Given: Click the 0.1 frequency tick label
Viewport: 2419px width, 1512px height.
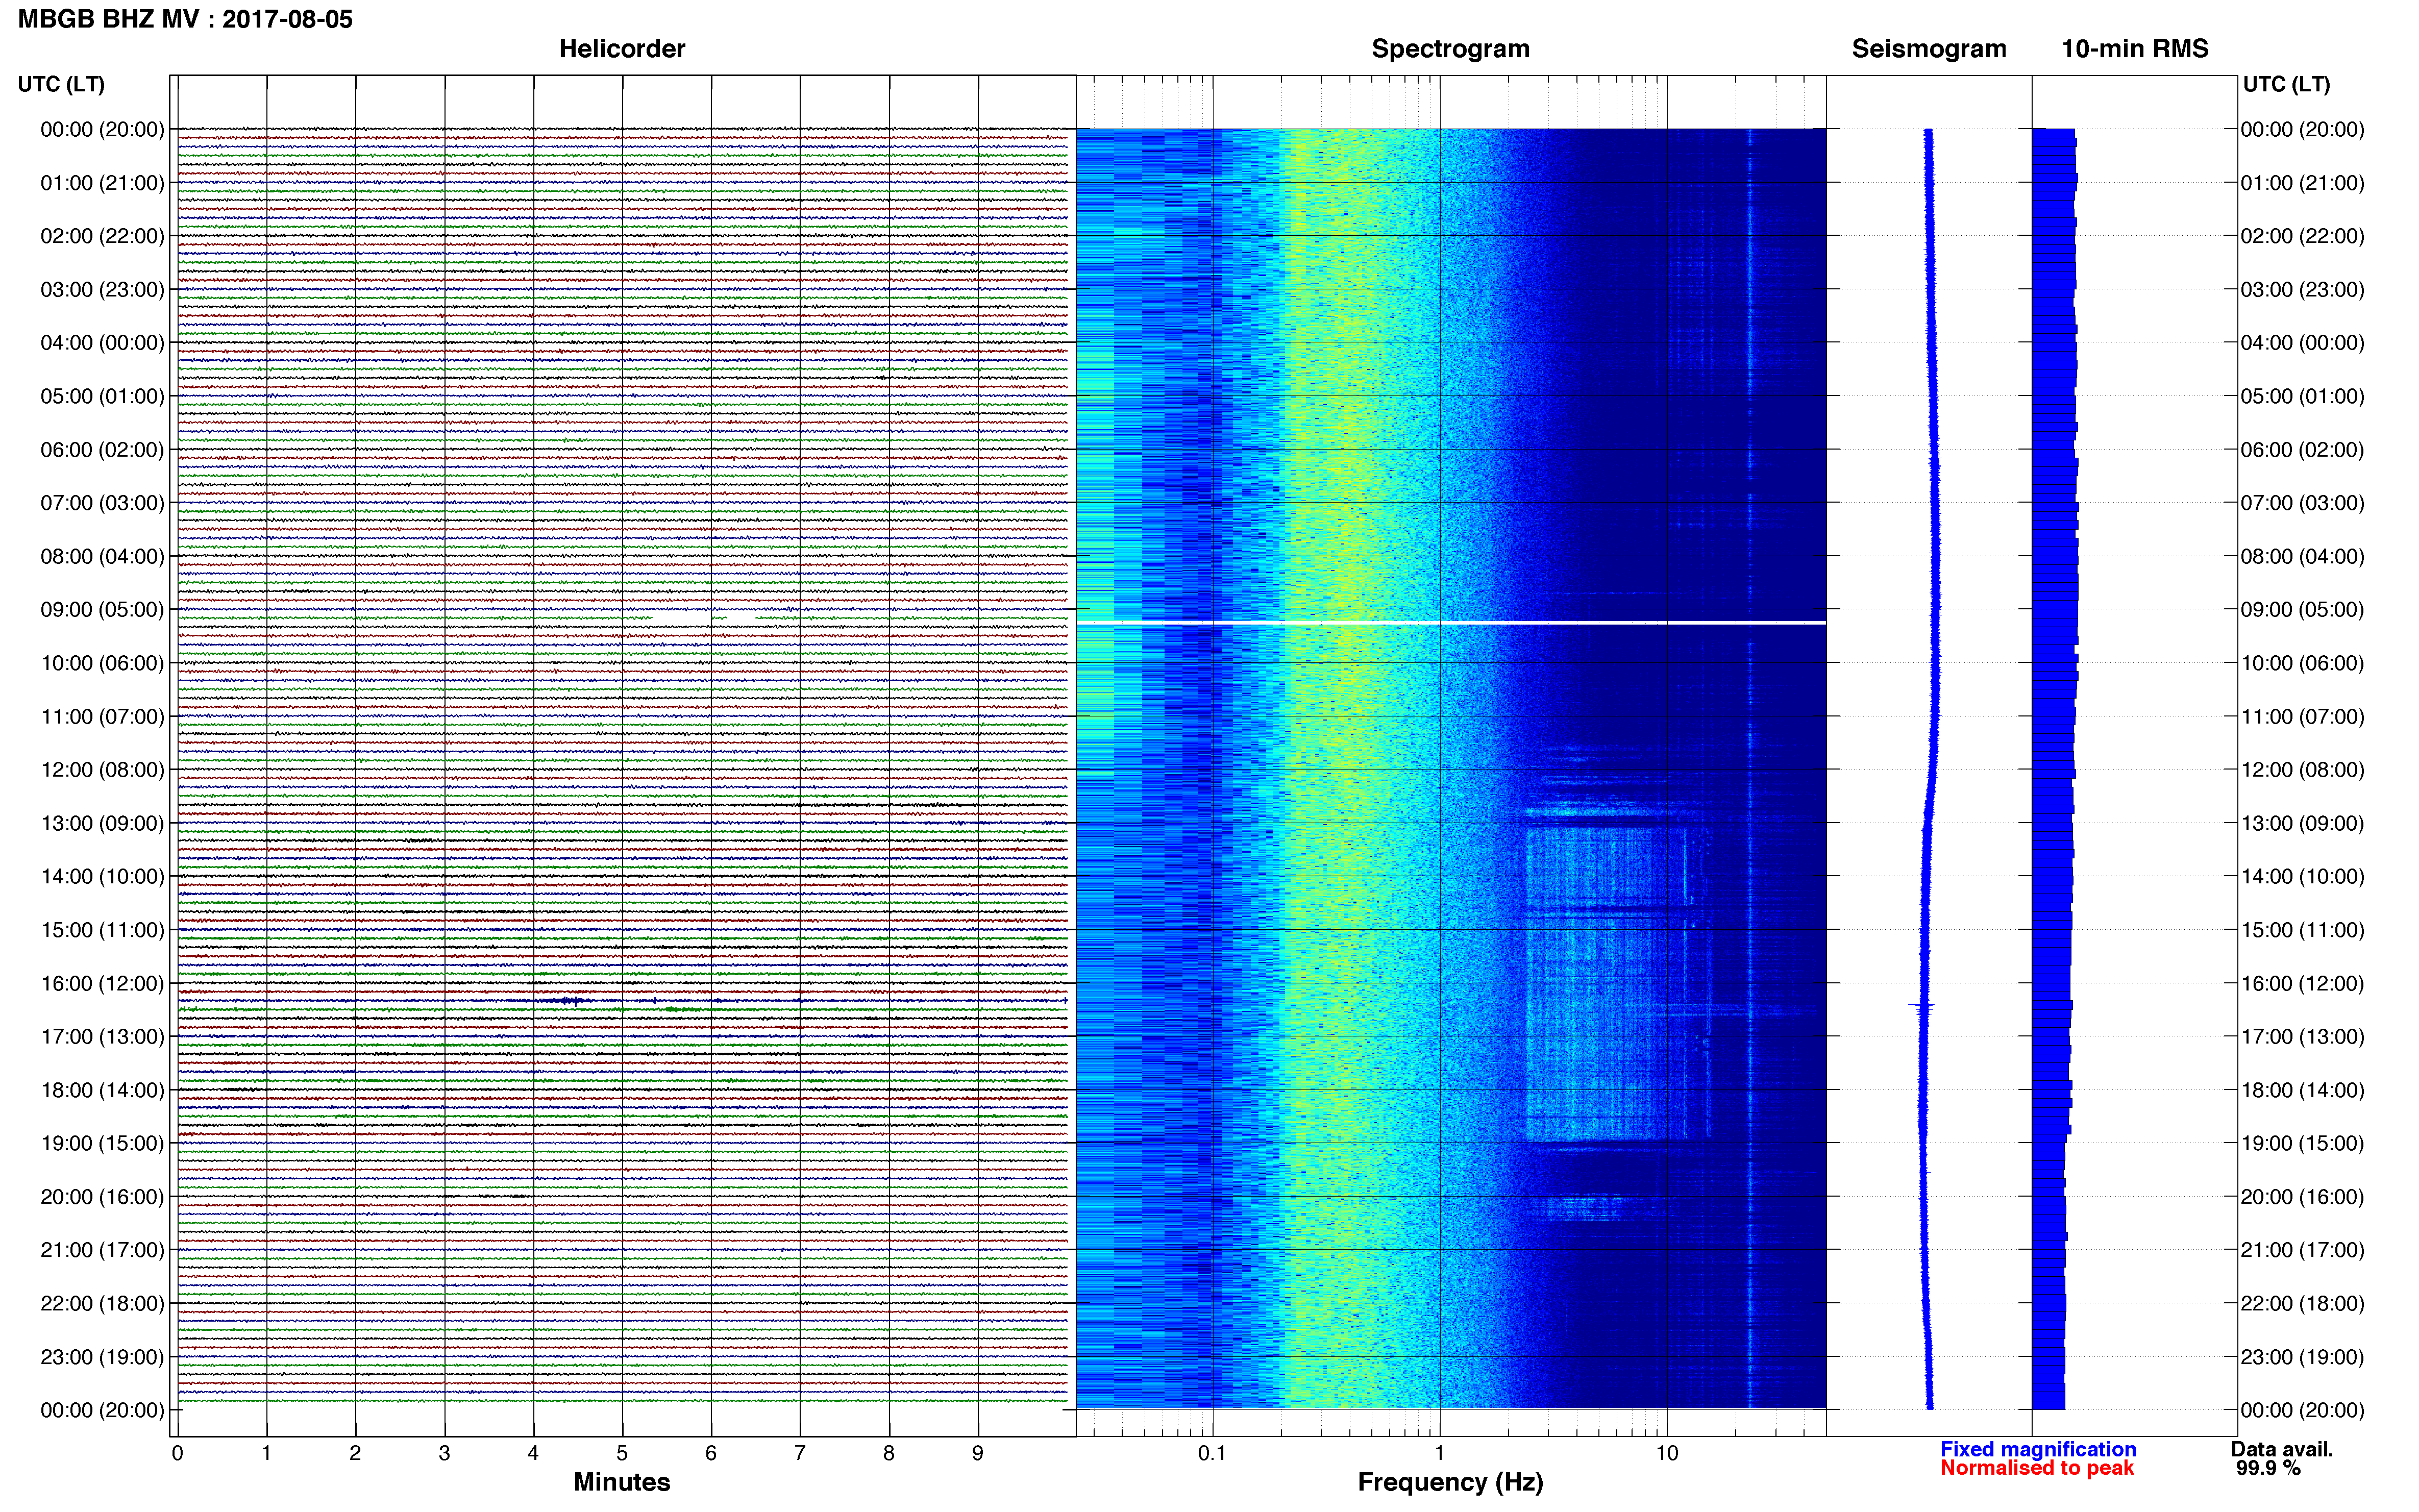Looking at the screenshot, I should (1212, 1453).
